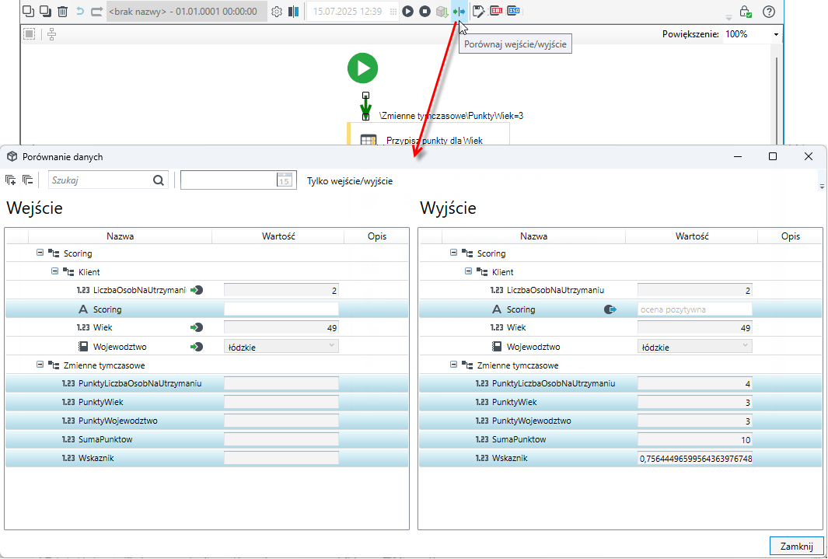Click the date field in the main toolbar

click(x=353, y=11)
